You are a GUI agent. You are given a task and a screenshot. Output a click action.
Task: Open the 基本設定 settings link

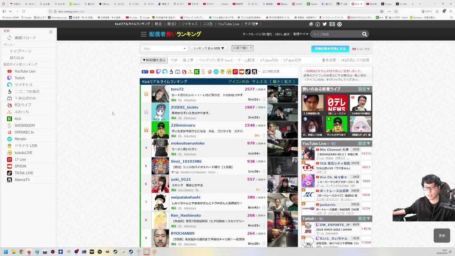[329, 60]
